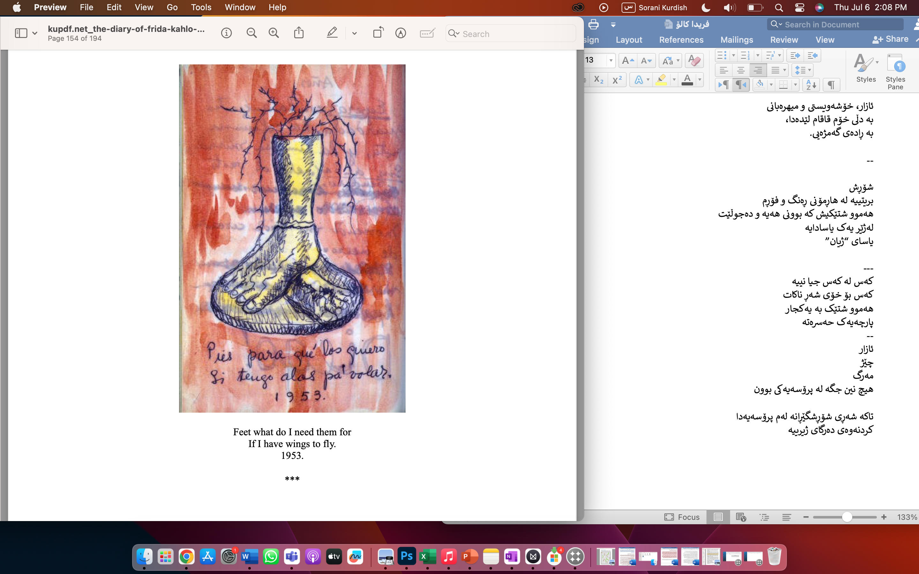Toggle center text alignment
Image resolution: width=919 pixels, height=574 pixels.
tap(741, 70)
